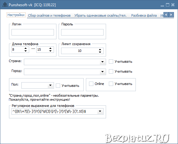Switch to Сбор скайпов и телефонов tab
Image resolution: width=178 pixels, height=144 pixels.
click(x=49, y=15)
